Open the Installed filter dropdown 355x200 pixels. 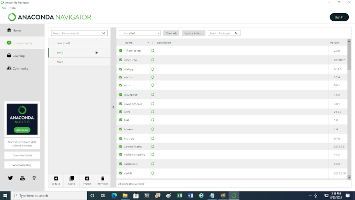[140, 33]
